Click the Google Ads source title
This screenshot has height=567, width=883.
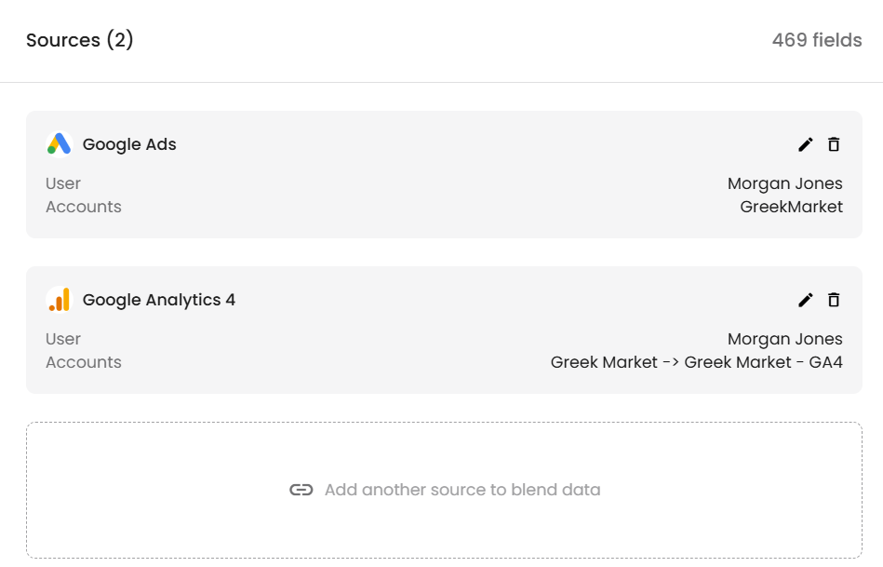click(129, 144)
